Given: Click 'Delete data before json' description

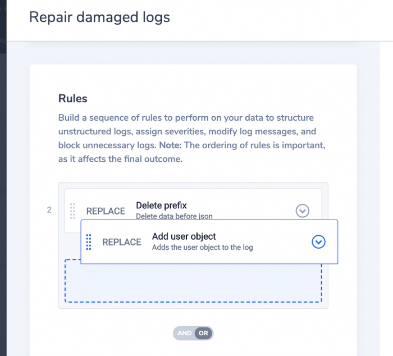Looking at the screenshot, I should [174, 216].
